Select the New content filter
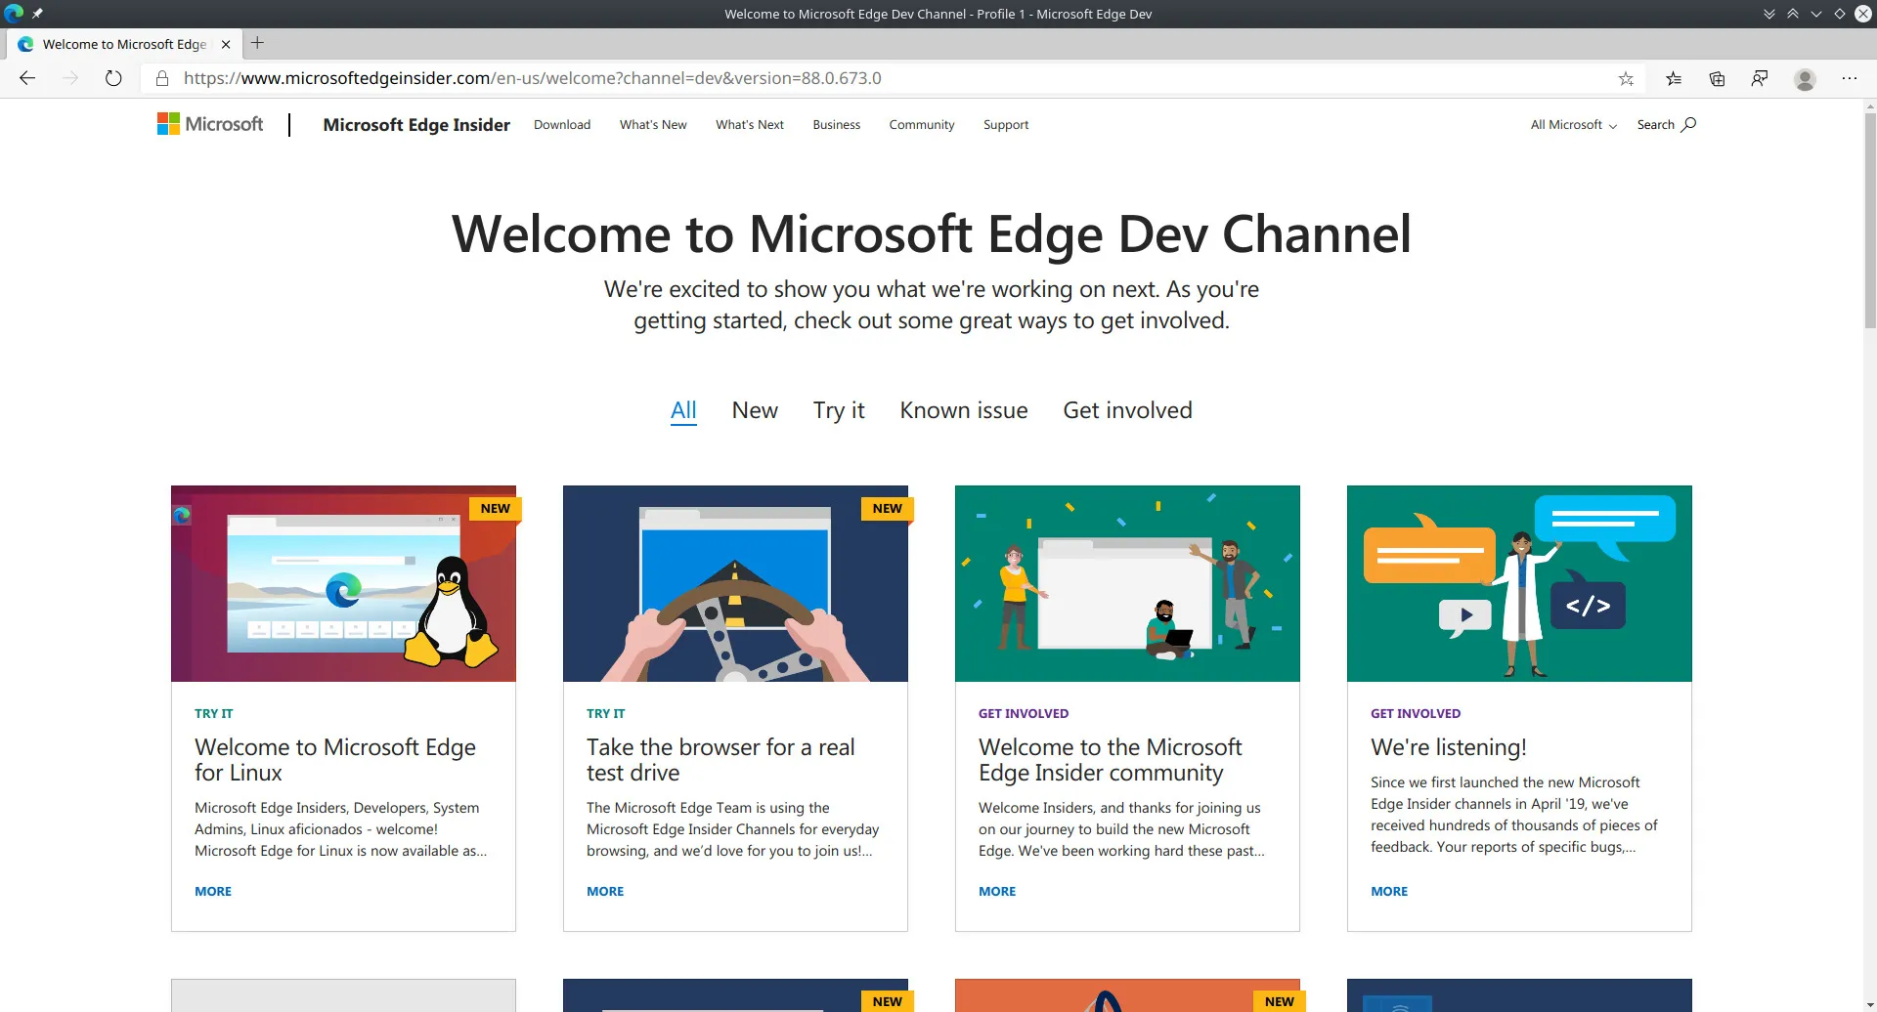This screenshot has height=1012, width=1877. (754, 410)
